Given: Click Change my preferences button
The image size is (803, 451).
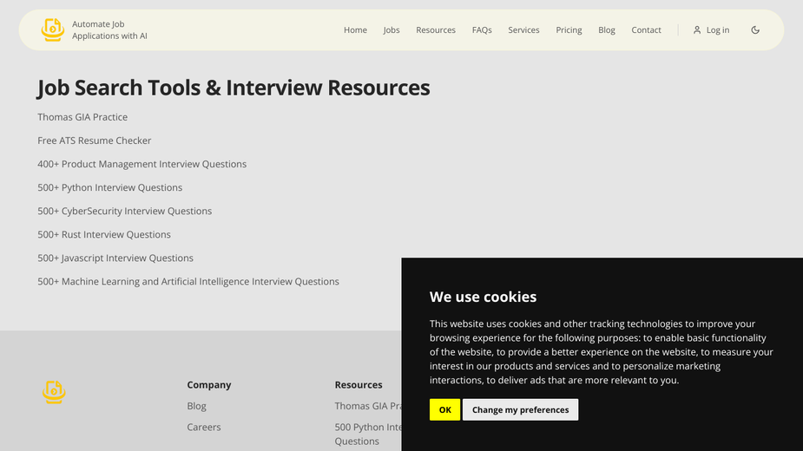Looking at the screenshot, I should point(520,409).
